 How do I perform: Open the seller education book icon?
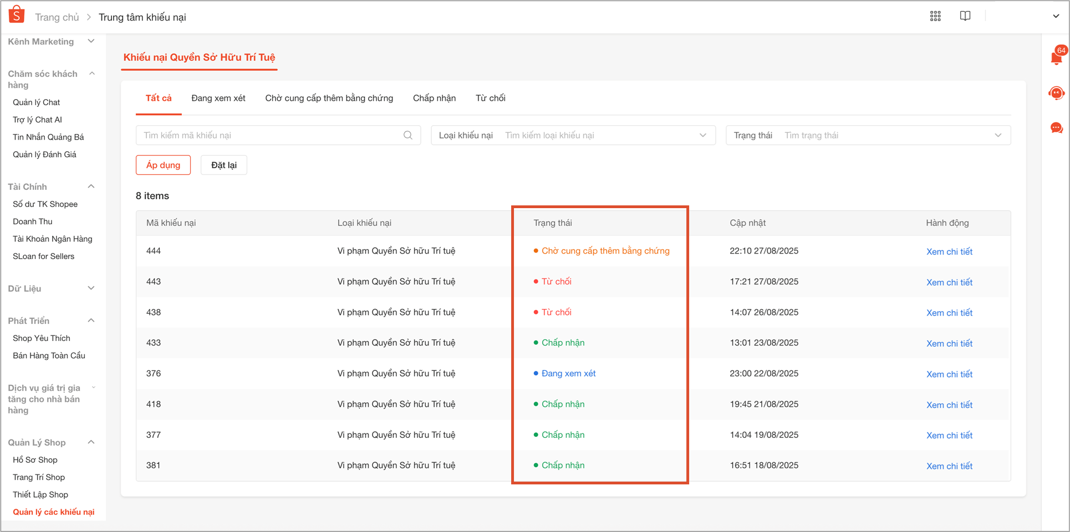(965, 16)
